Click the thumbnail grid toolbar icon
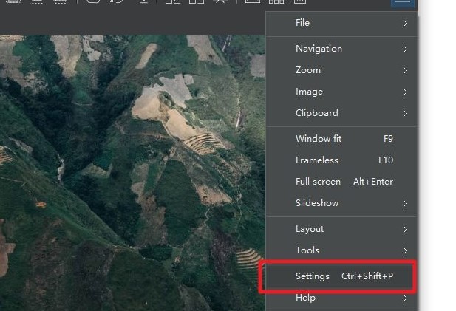This screenshot has width=456, height=311. [x=276, y=1]
